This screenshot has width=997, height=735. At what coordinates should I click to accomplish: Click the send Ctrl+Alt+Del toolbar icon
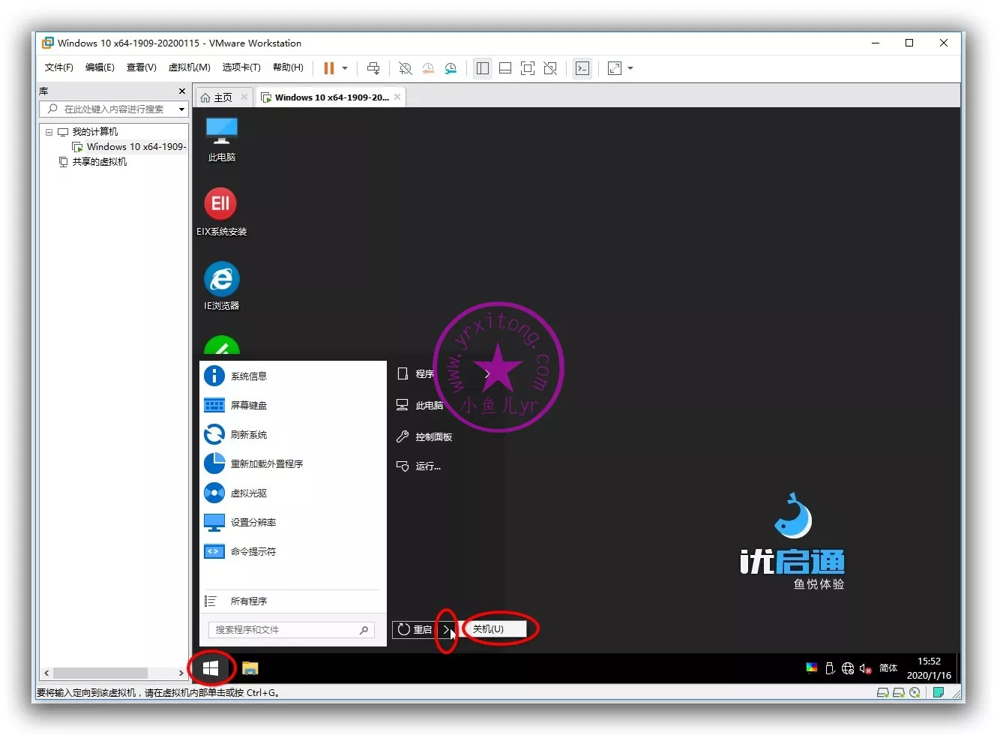coord(373,68)
